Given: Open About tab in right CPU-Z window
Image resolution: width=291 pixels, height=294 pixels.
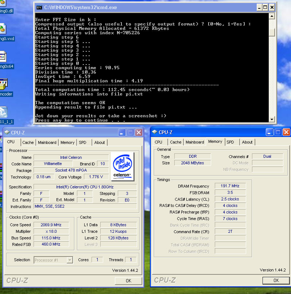Looking at the screenshot, I should (247, 142).
